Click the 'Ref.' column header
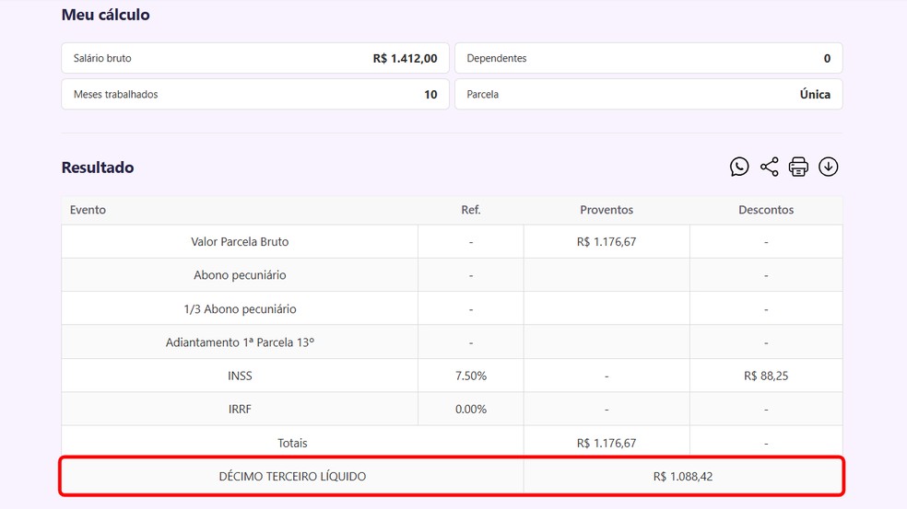This screenshot has width=907, height=509. (471, 210)
